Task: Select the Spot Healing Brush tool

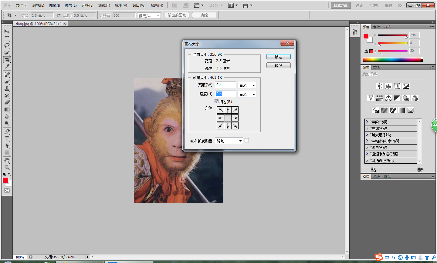Action: pos(7,75)
